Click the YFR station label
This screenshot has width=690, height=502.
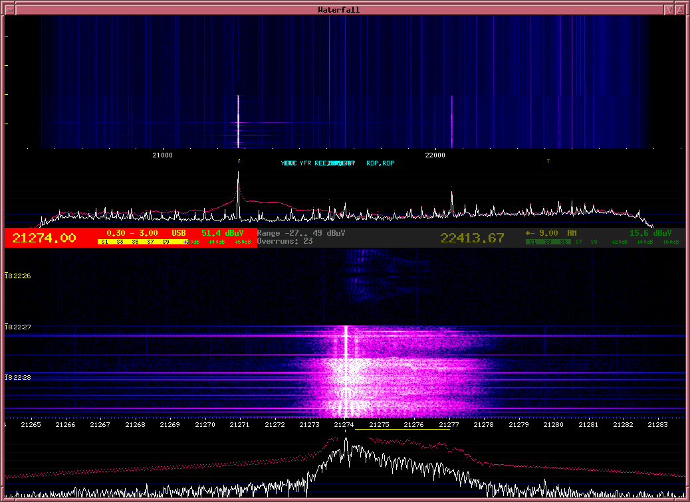pos(305,163)
